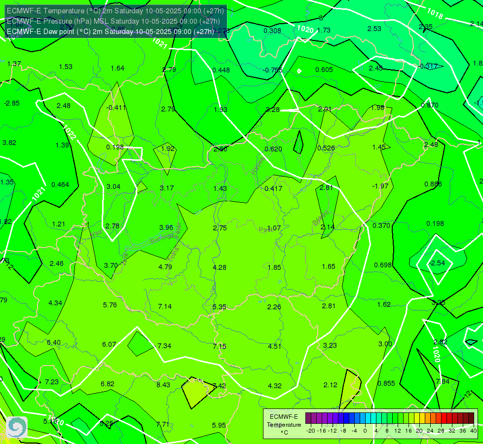Click the dew point value 3.28

tap(273, 110)
